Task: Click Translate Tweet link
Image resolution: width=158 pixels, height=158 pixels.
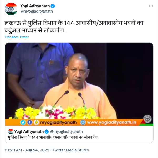Action: (x=17, y=37)
